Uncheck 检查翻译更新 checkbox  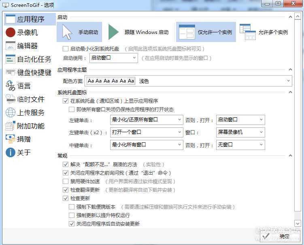[66, 190]
